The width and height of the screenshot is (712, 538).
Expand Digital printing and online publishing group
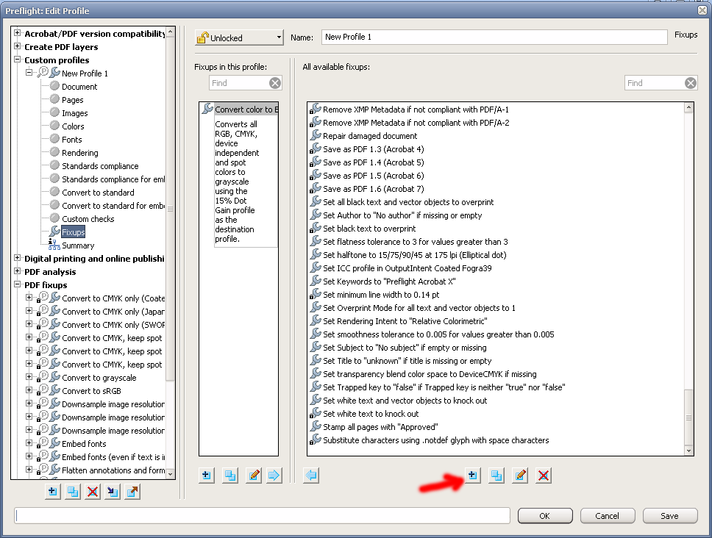(17, 258)
